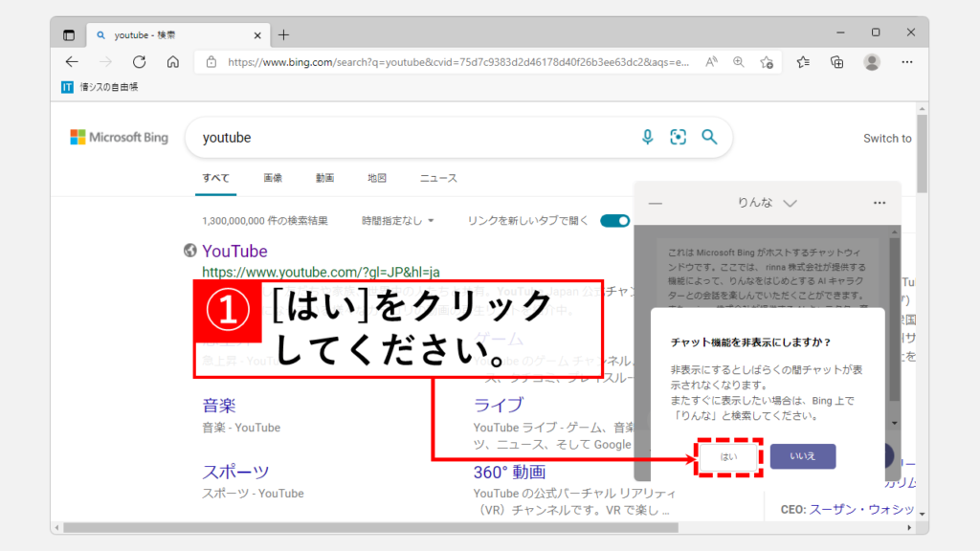This screenshot has width=980, height=551.
Task: Add page to favorites star icon
Action: coord(767,62)
